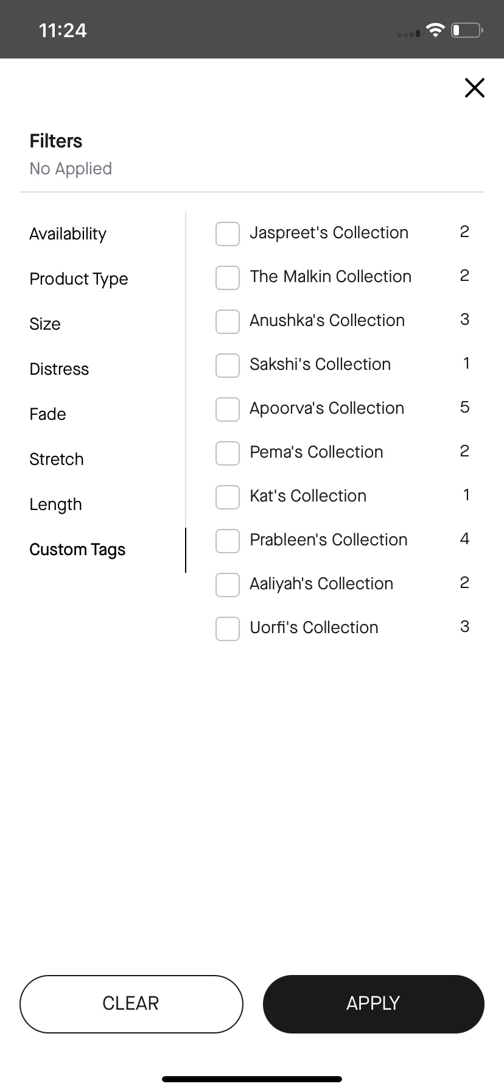504x1092 pixels.
Task: Tick Kat's Collection checkbox
Action: (228, 497)
